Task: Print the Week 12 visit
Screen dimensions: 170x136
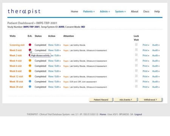Action: pyautogui.click(x=146, y=76)
